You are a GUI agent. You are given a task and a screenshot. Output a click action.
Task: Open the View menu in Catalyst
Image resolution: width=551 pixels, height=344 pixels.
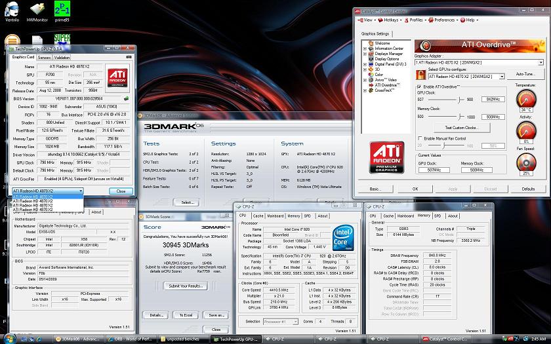366,20
